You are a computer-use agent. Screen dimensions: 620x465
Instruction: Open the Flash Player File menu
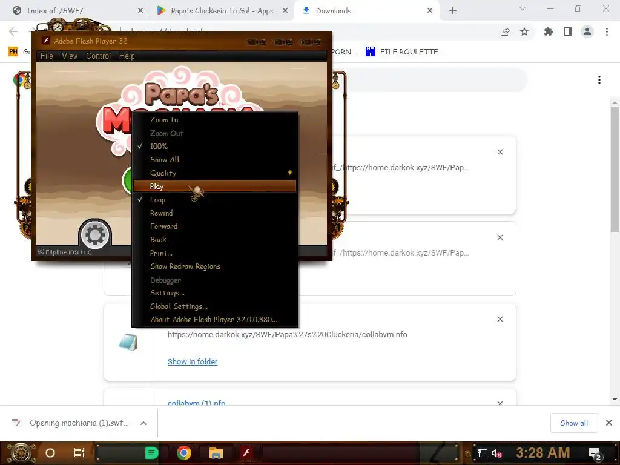[47, 56]
